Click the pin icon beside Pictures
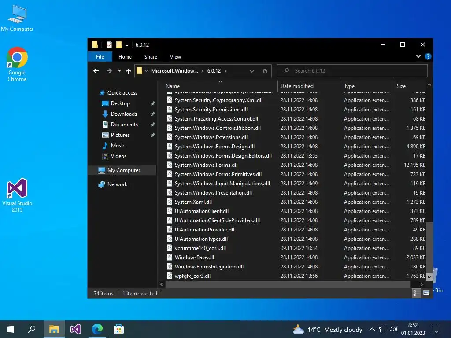This screenshot has height=338, width=451. tap(152, 135)
